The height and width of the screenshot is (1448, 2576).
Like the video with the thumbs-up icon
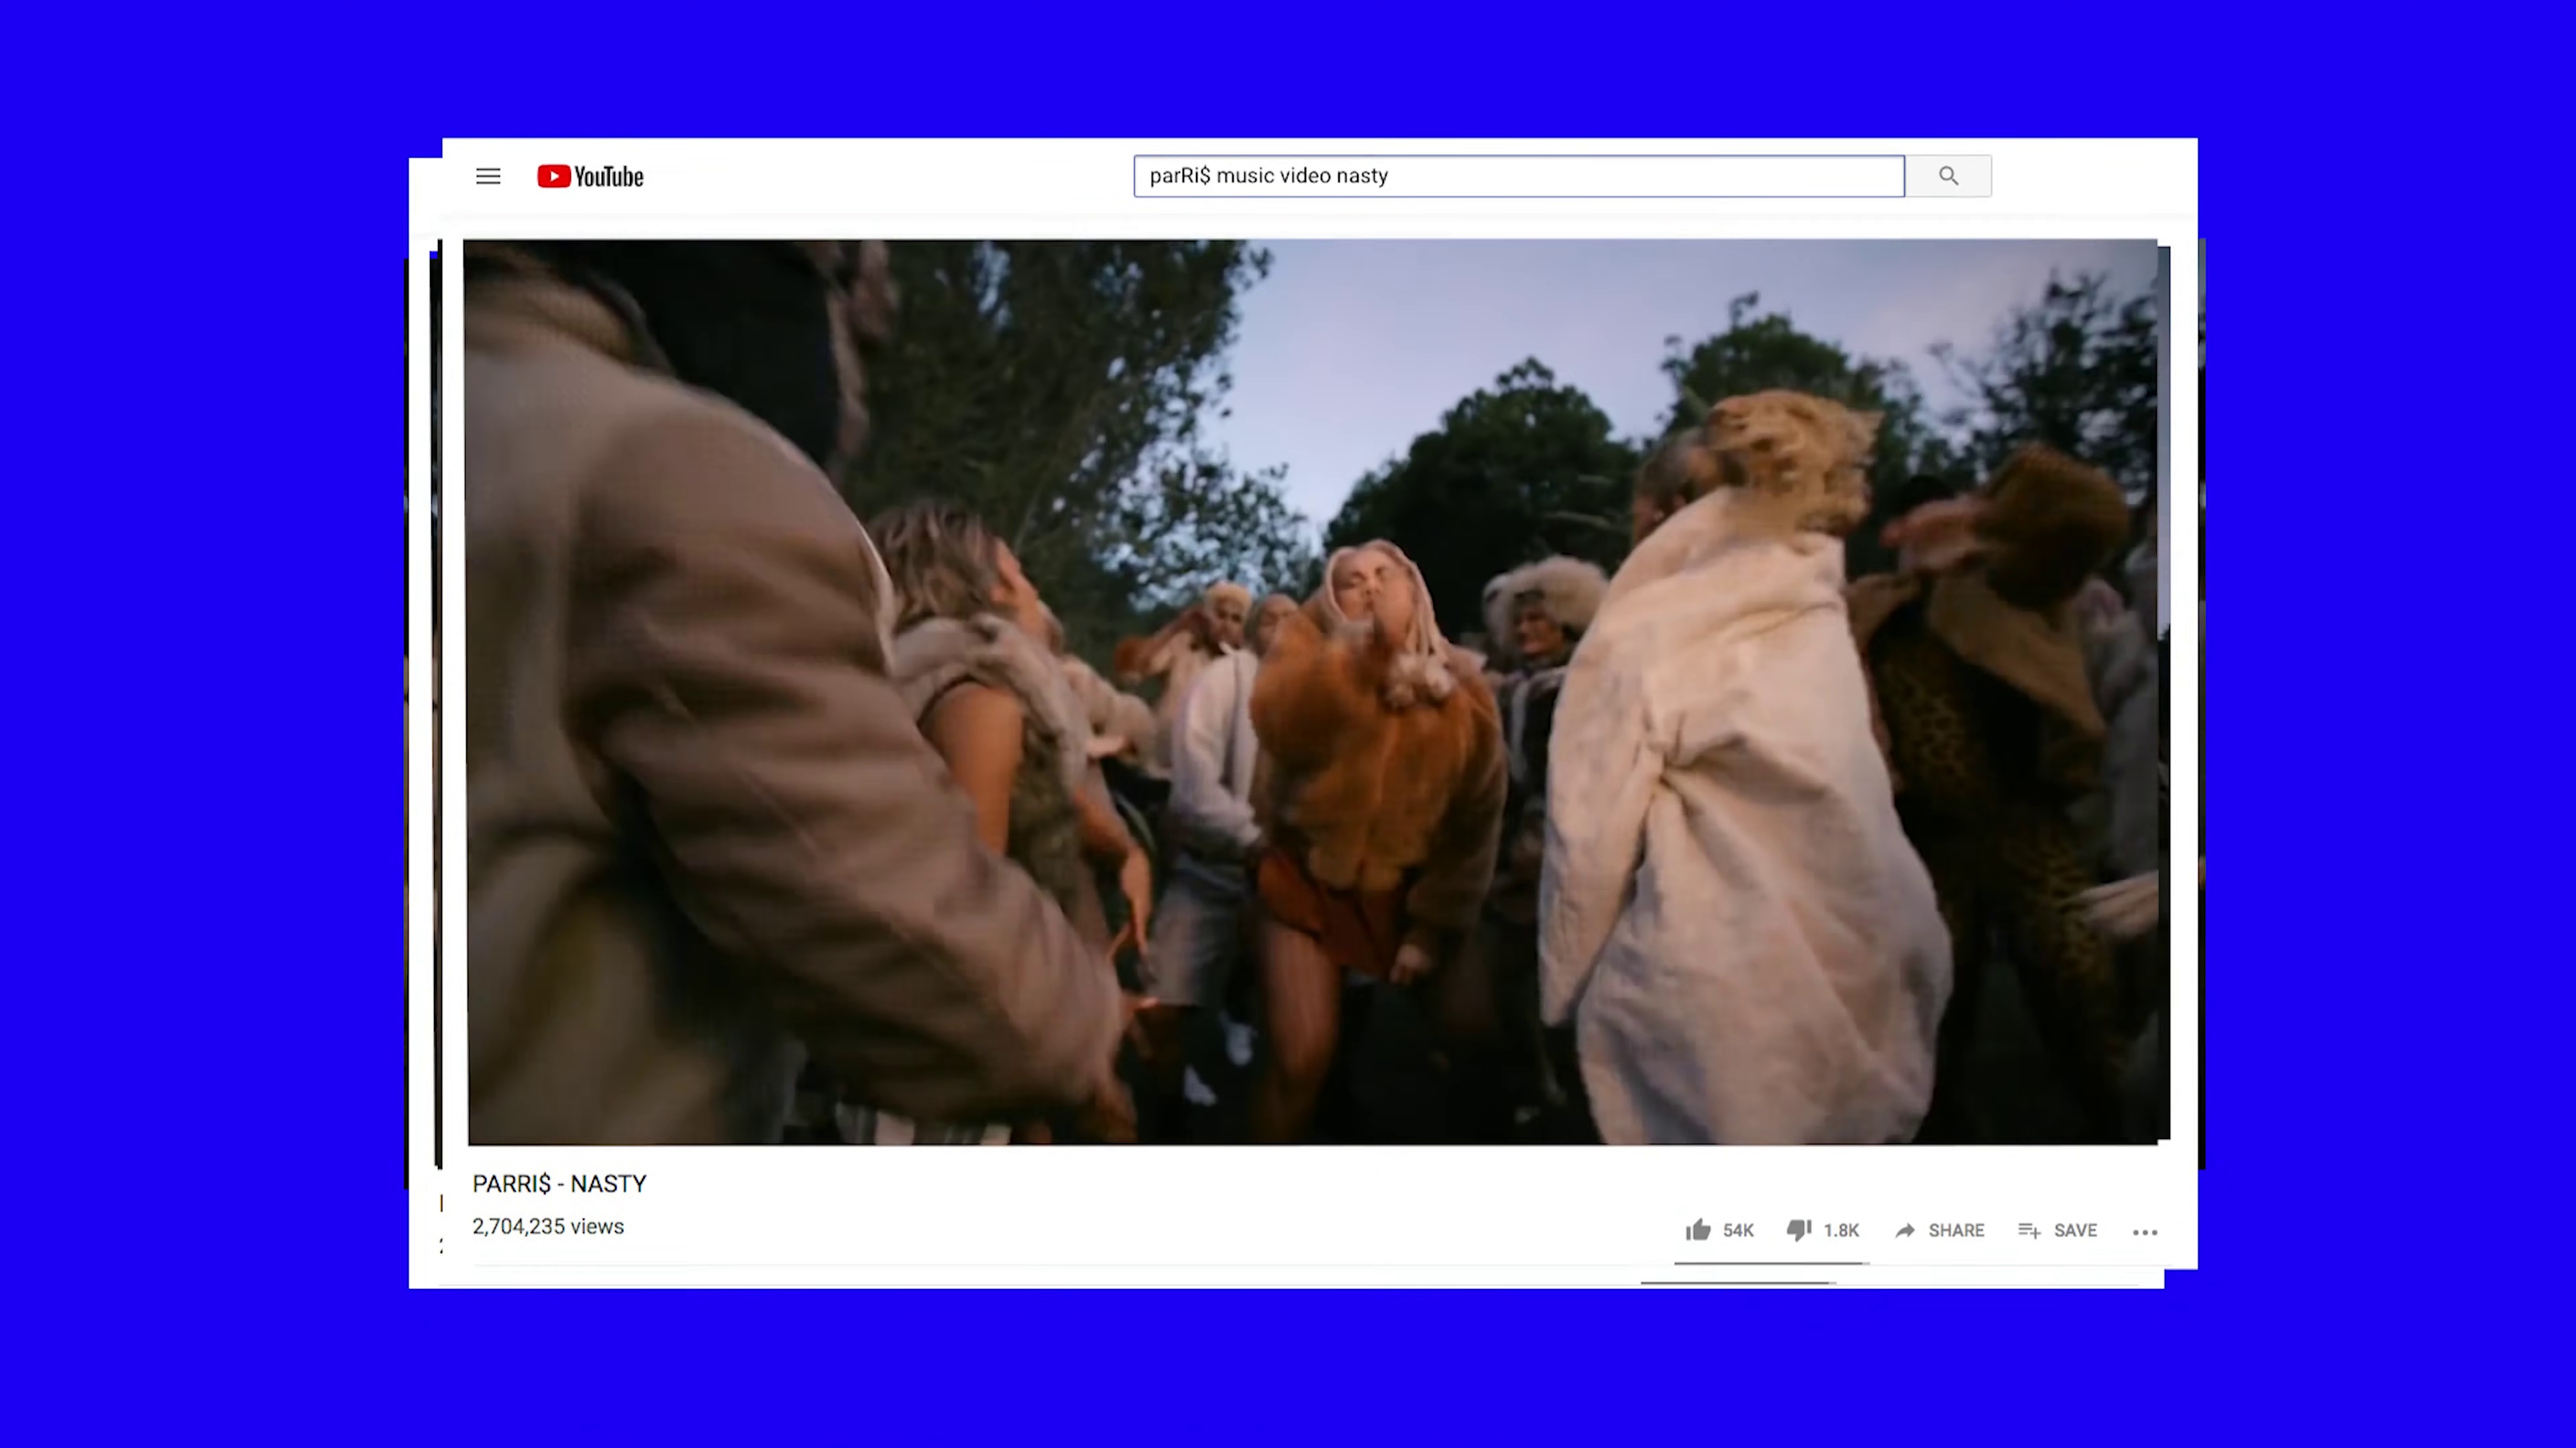1698,1230
